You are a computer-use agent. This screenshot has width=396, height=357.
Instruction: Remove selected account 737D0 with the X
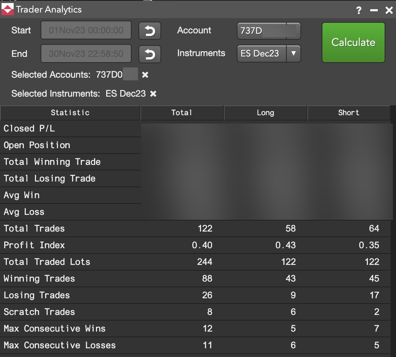(x=145, y=75)
